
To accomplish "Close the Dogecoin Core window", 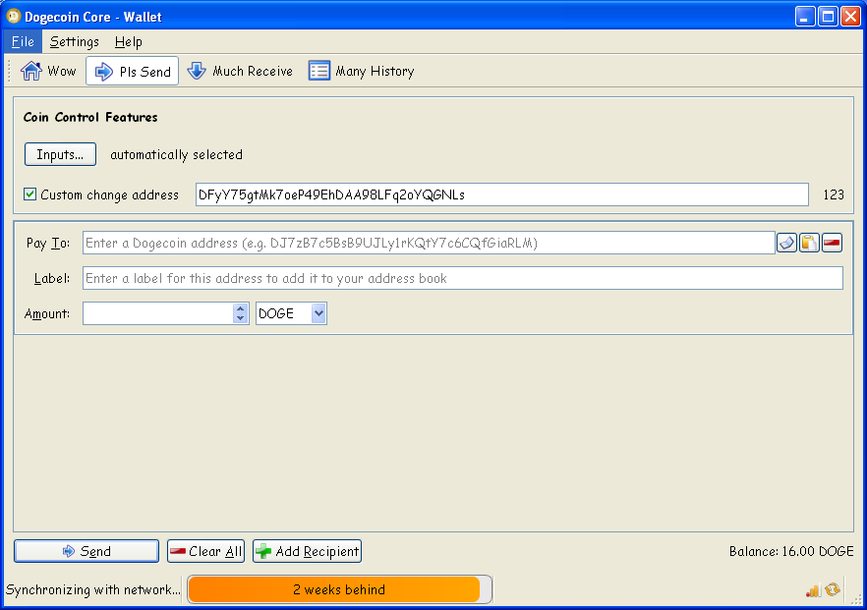I will pos(850,17).
